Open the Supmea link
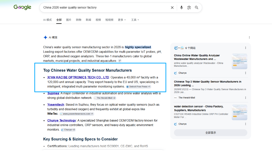272x152 pixels. [53, 93]
